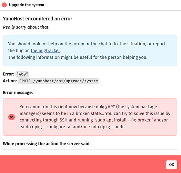Click the "400" error code badge
Viewport: 181px width, 173px height.
[x=22, y=74]
